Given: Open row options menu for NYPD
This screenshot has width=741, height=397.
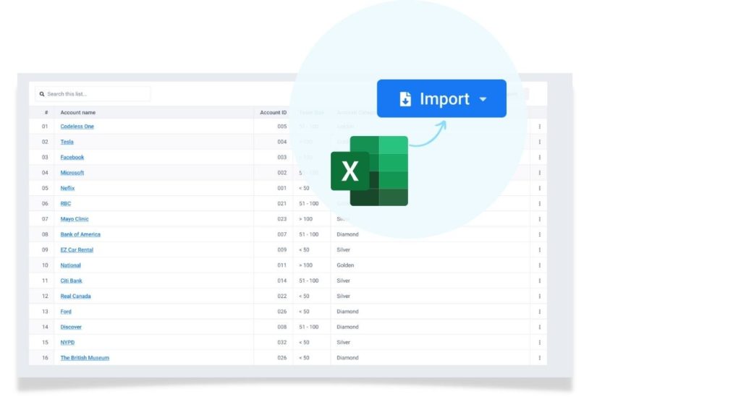Looking at the screenshot, I should tap(539, 342).
